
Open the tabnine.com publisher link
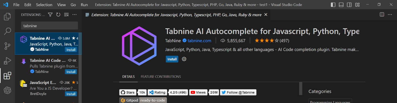[x=199, y=41]
